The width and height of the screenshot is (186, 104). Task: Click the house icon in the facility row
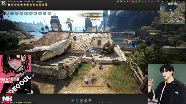tap(8, 13)
